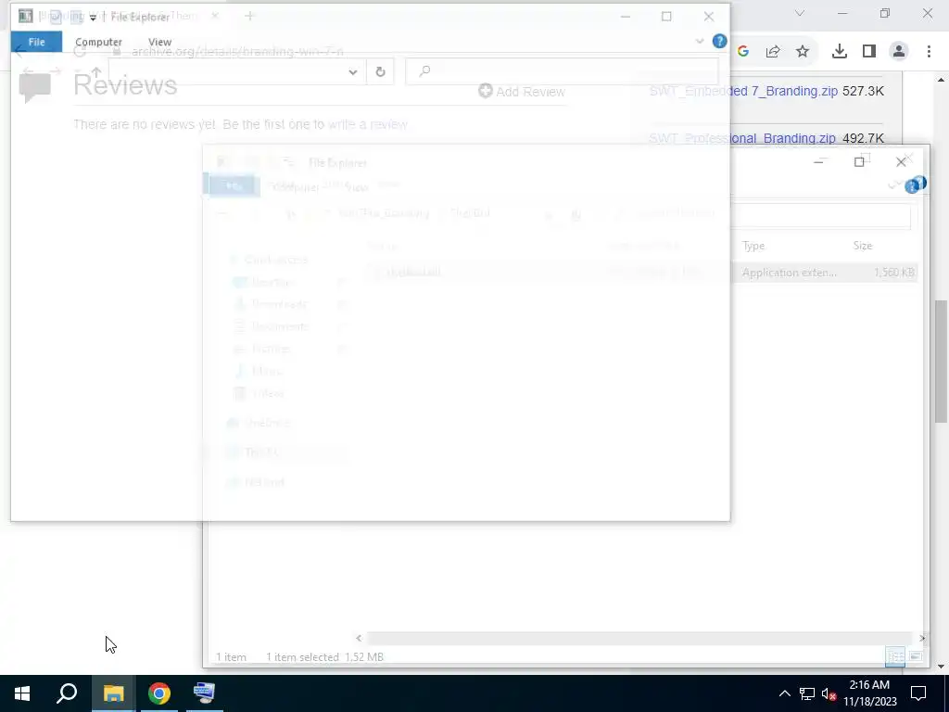Click the File Explorer taskbar icon

click(x=113, y=693)
